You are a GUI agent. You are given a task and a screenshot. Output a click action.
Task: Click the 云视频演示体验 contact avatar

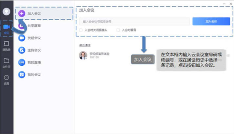(83, 55)
